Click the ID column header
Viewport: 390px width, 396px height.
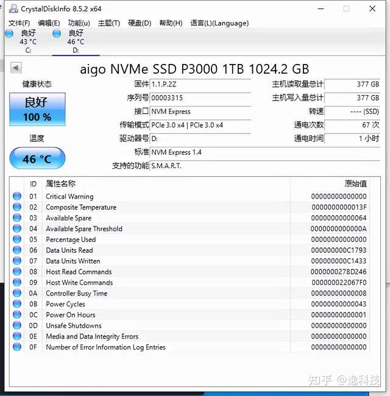[x=33, y=184]
